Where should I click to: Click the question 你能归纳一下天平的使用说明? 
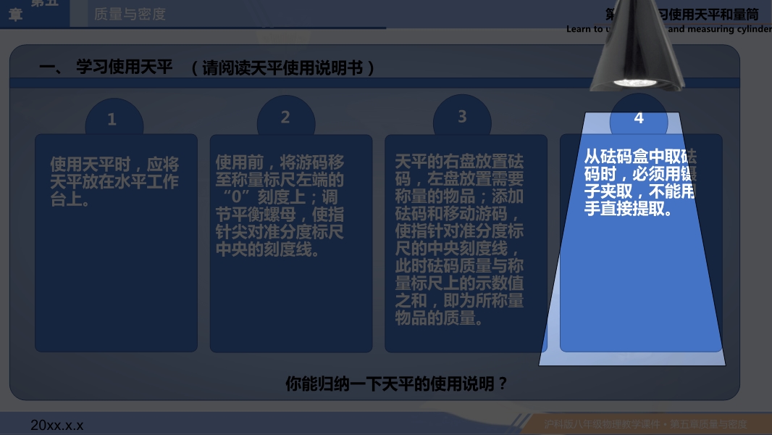[396, 384]
